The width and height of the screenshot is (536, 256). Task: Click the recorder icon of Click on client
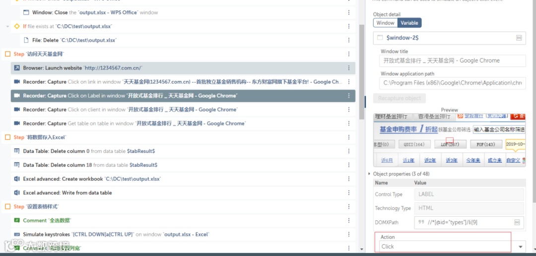tap(17, 109)
